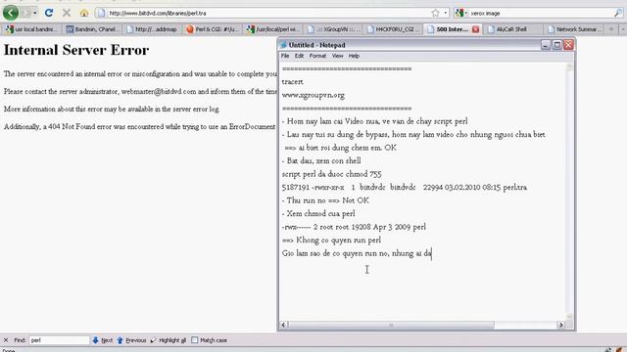Click the grey Forward navigation arrow
This screenshot has height=352, width=627.
26,13
